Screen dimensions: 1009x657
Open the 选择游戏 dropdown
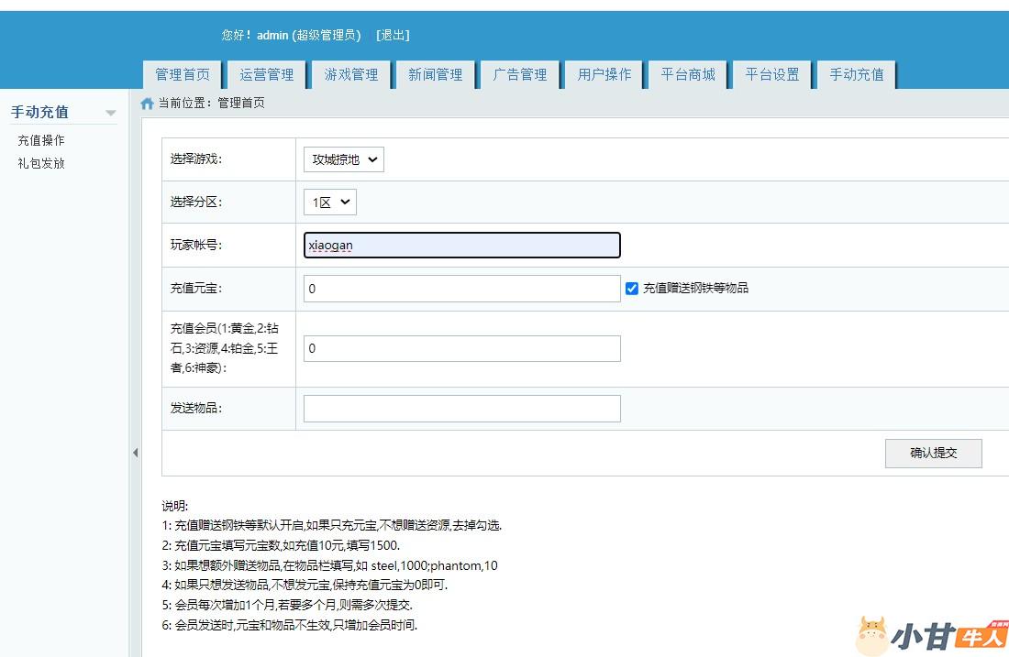[343, 159]
